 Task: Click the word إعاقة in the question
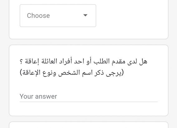pyautogui.click(x=32, y=62)
